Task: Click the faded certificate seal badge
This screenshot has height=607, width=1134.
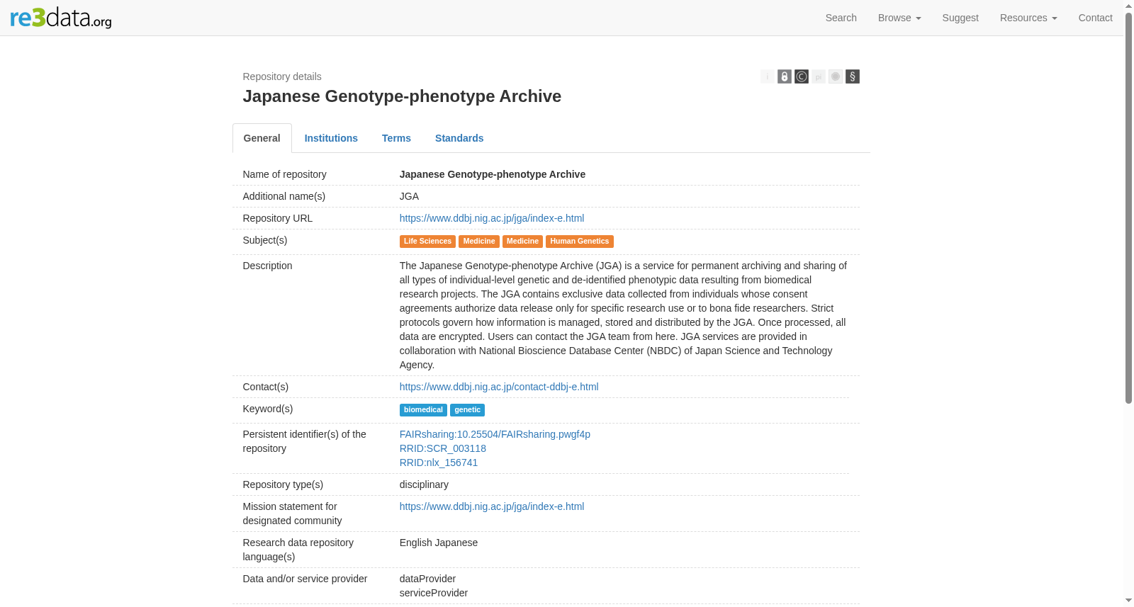Action: (x=836, y=76)
